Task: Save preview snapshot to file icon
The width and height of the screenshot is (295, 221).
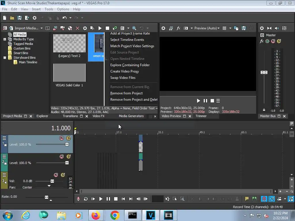Action: tap(244, 28)
